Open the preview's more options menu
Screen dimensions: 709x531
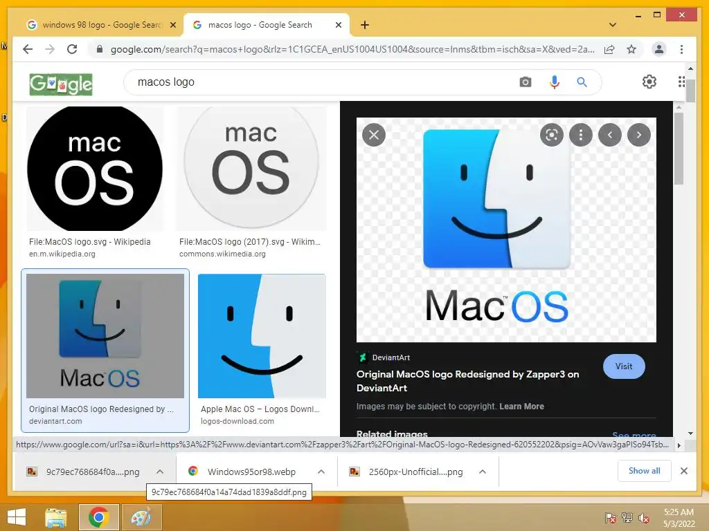pyautogui.click(x=581, y=135)
